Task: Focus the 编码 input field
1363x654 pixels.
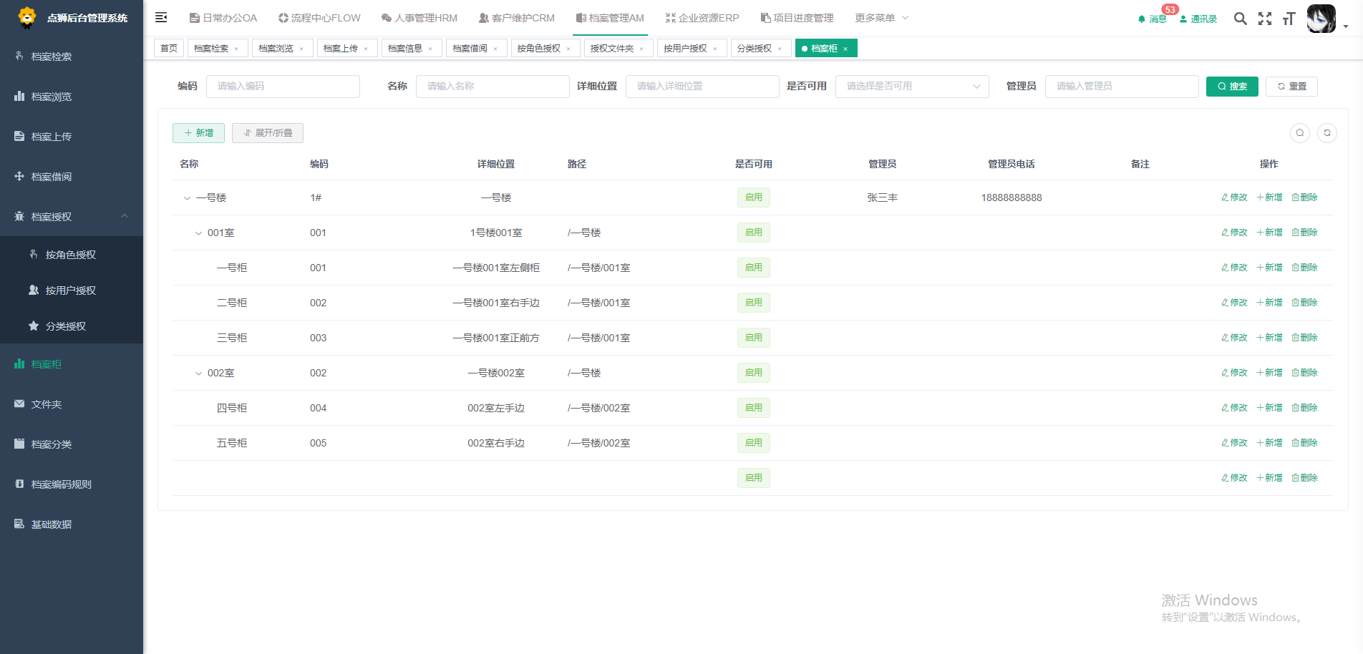Action: [283, 87]
